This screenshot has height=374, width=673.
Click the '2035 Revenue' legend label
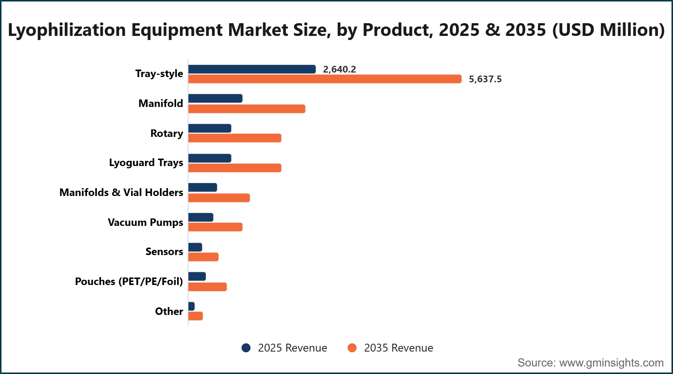pyautogui.click(x=399, y=348)
